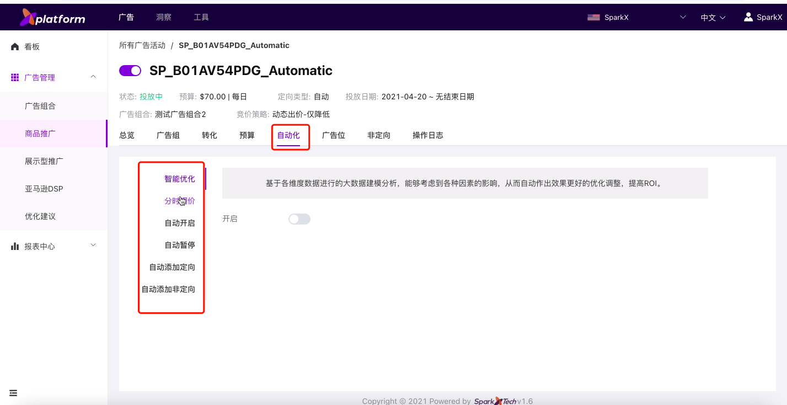787x405 pixels.
Task: Expand the 报表中心 sidebar section
Action: (93, 245)
